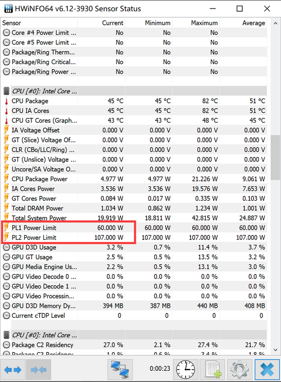Click the scrollbar down arrow
The height and width of the screenshot is (382, 281).
click(x=275, y=350)
